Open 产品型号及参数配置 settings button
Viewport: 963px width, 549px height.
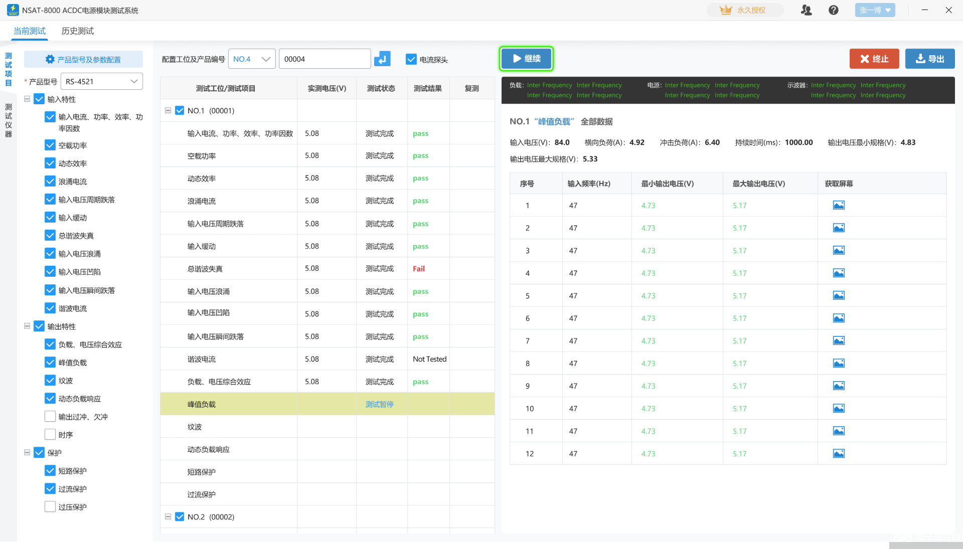coord(83,60)
